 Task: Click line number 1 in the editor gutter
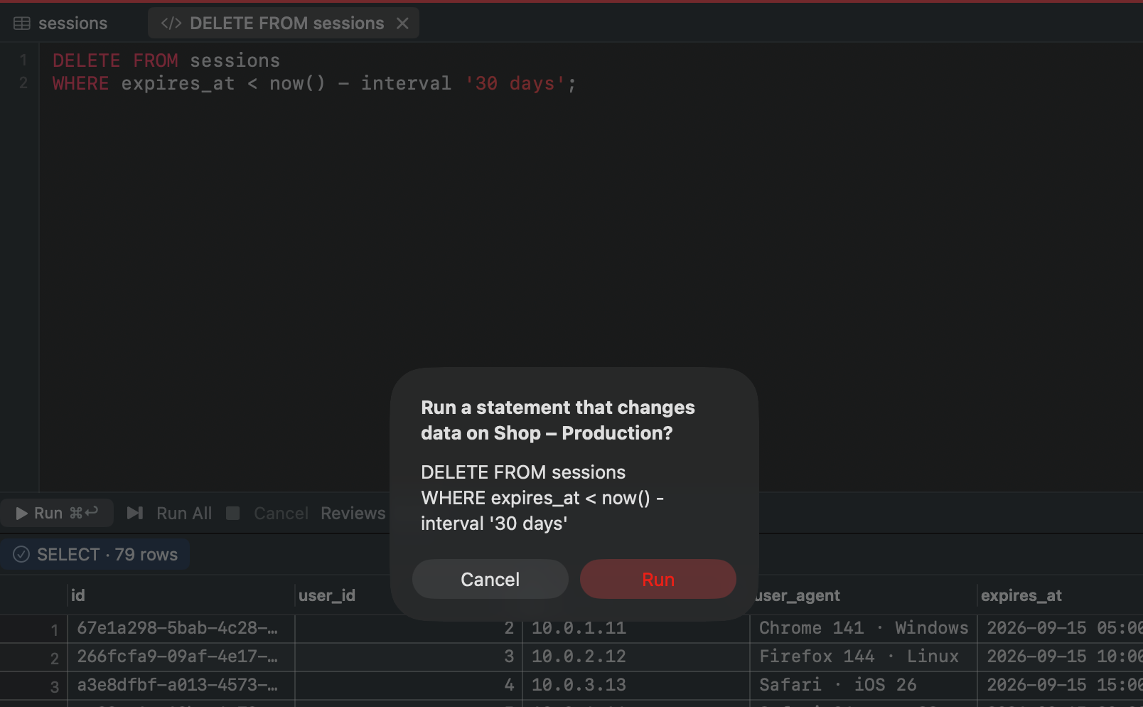[23, 60]
